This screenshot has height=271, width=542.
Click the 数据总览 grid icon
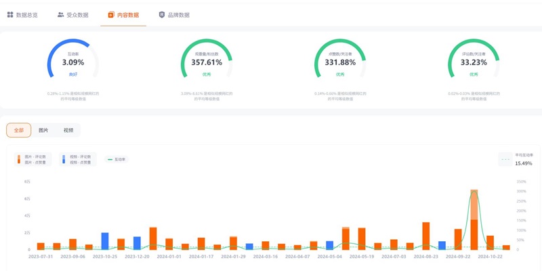coord(10,14)
